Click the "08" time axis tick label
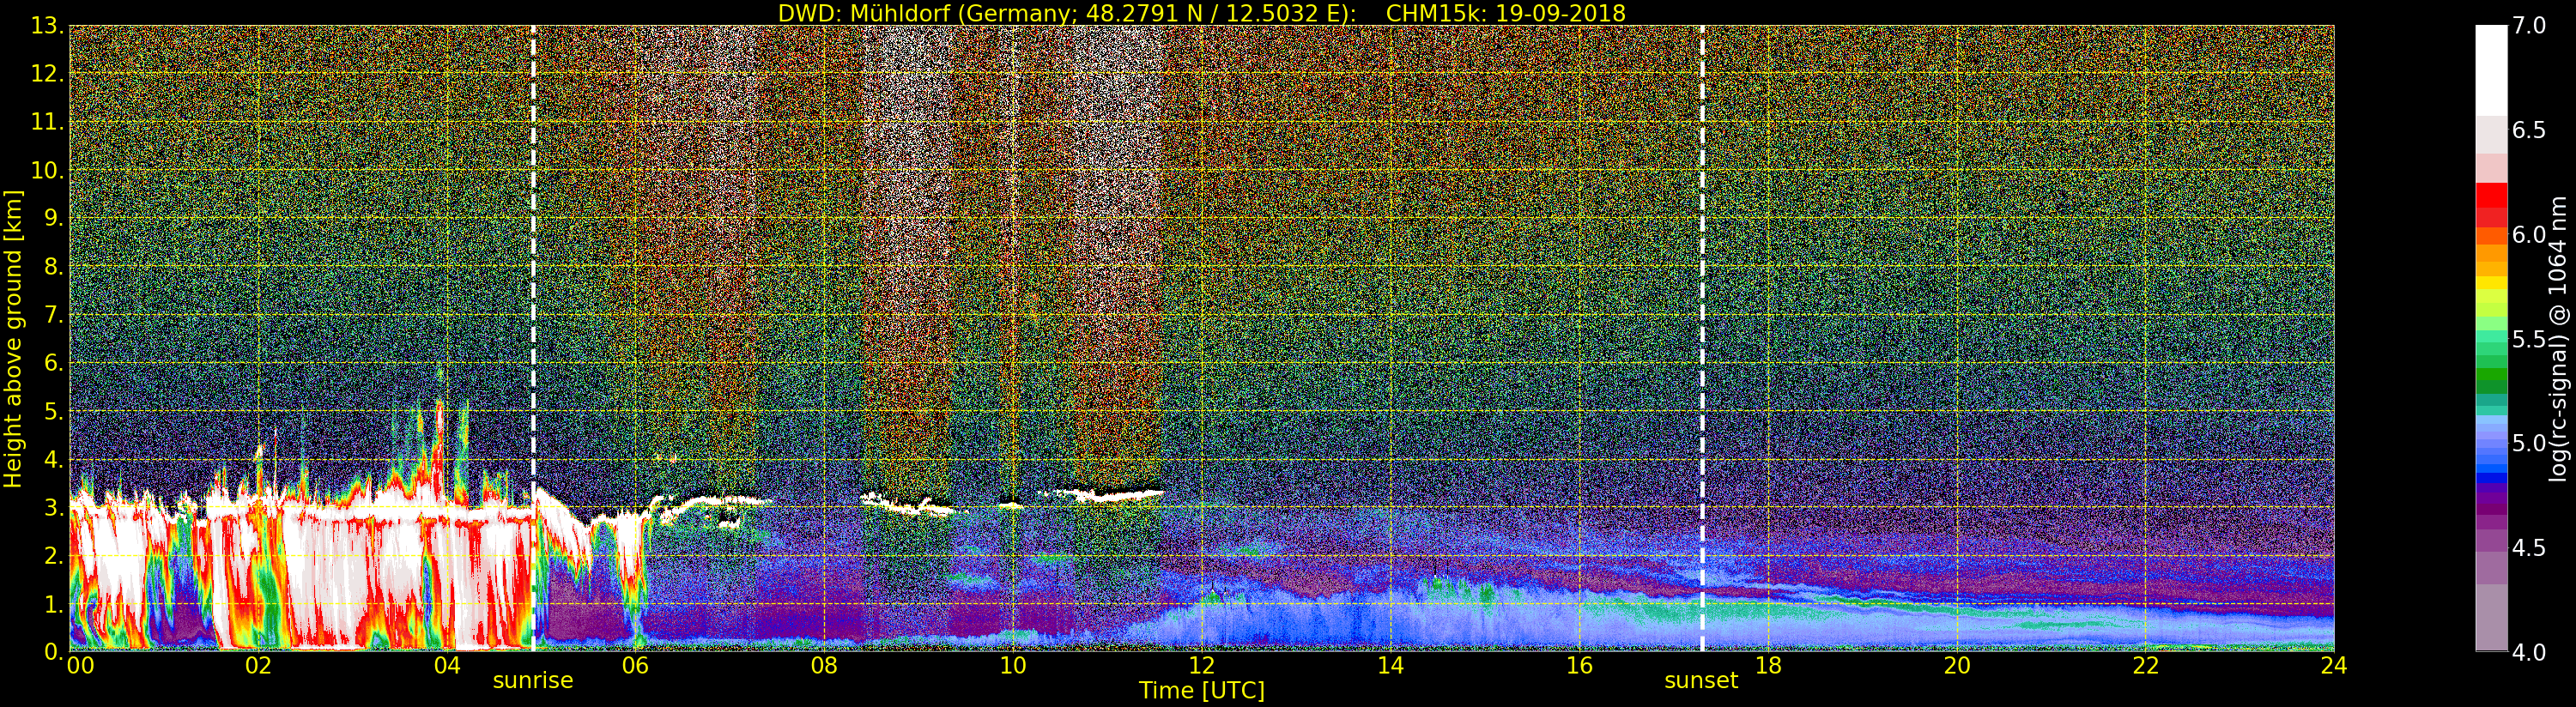This screenshot has width=2576, height=707. (824, 666)
